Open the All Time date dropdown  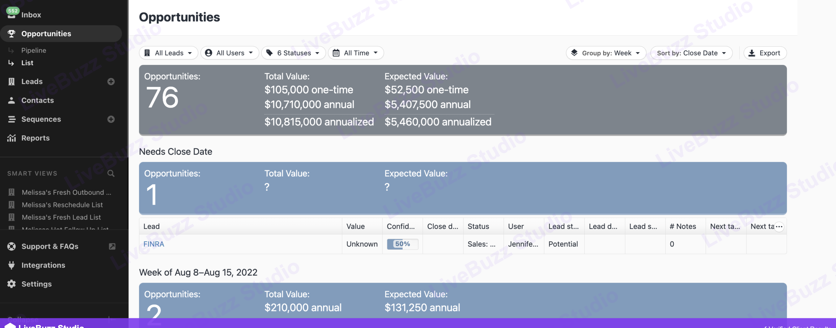pos(356,53)
